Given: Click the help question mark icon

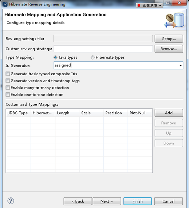Looking at the screenshot, I should point(11,201).
